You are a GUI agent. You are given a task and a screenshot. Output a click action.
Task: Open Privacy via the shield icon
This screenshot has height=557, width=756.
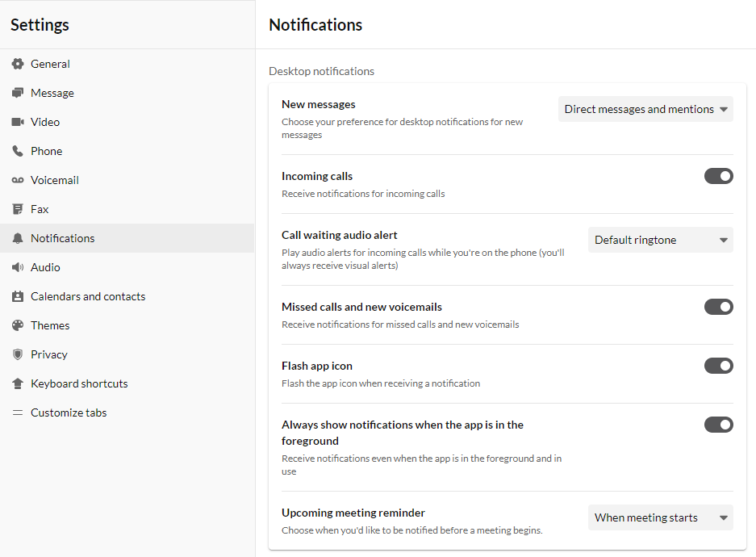[18, 354]
